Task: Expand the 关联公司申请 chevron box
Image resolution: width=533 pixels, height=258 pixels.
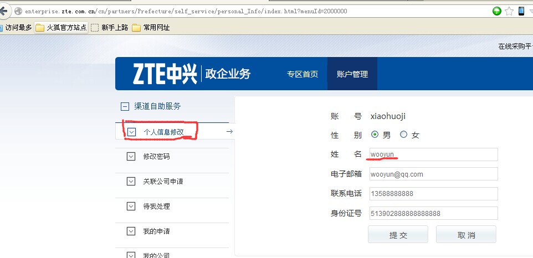Action: pos(131,182)
